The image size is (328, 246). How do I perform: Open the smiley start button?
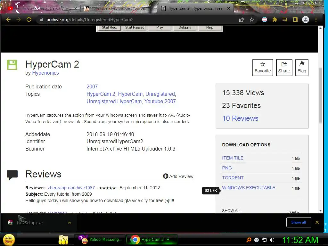click(9, 240)
